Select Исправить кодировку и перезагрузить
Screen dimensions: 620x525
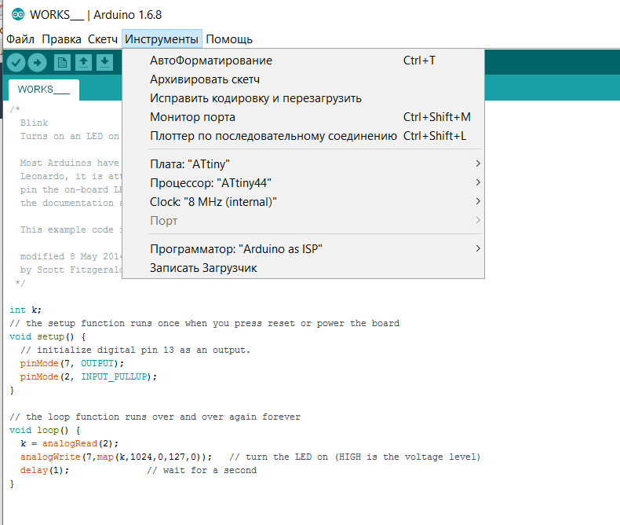coord(303,98)
